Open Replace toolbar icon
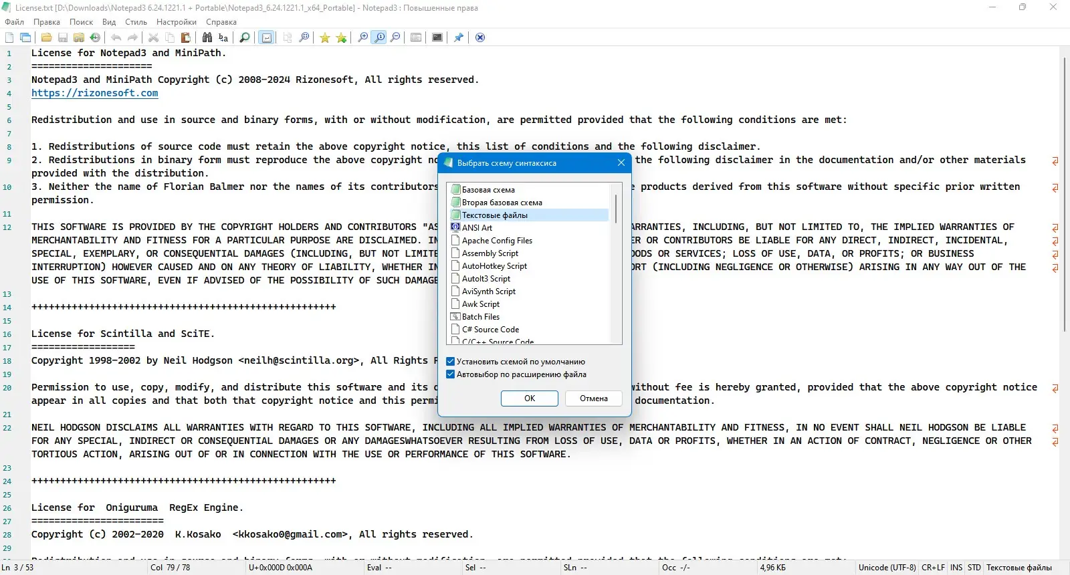Screen dimensions: 1070x575 223,37
